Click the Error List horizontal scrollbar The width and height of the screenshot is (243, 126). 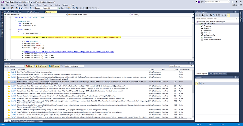click(x=99, y=118)
